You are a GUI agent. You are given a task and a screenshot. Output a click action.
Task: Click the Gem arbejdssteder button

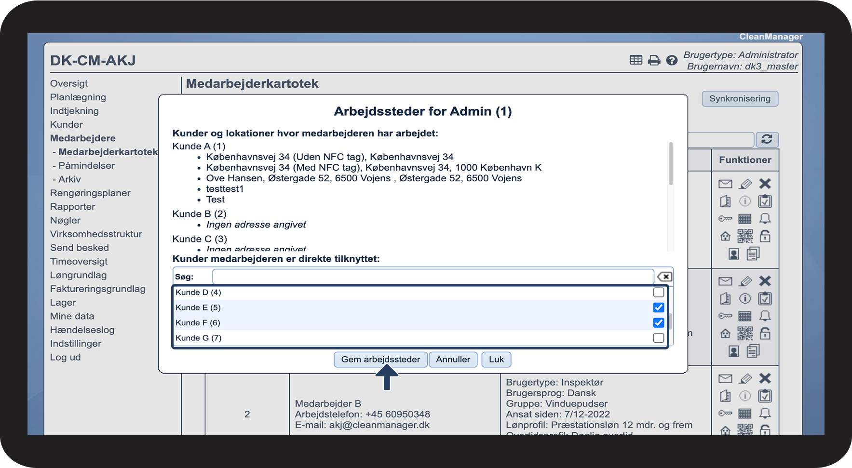(380, 360)
